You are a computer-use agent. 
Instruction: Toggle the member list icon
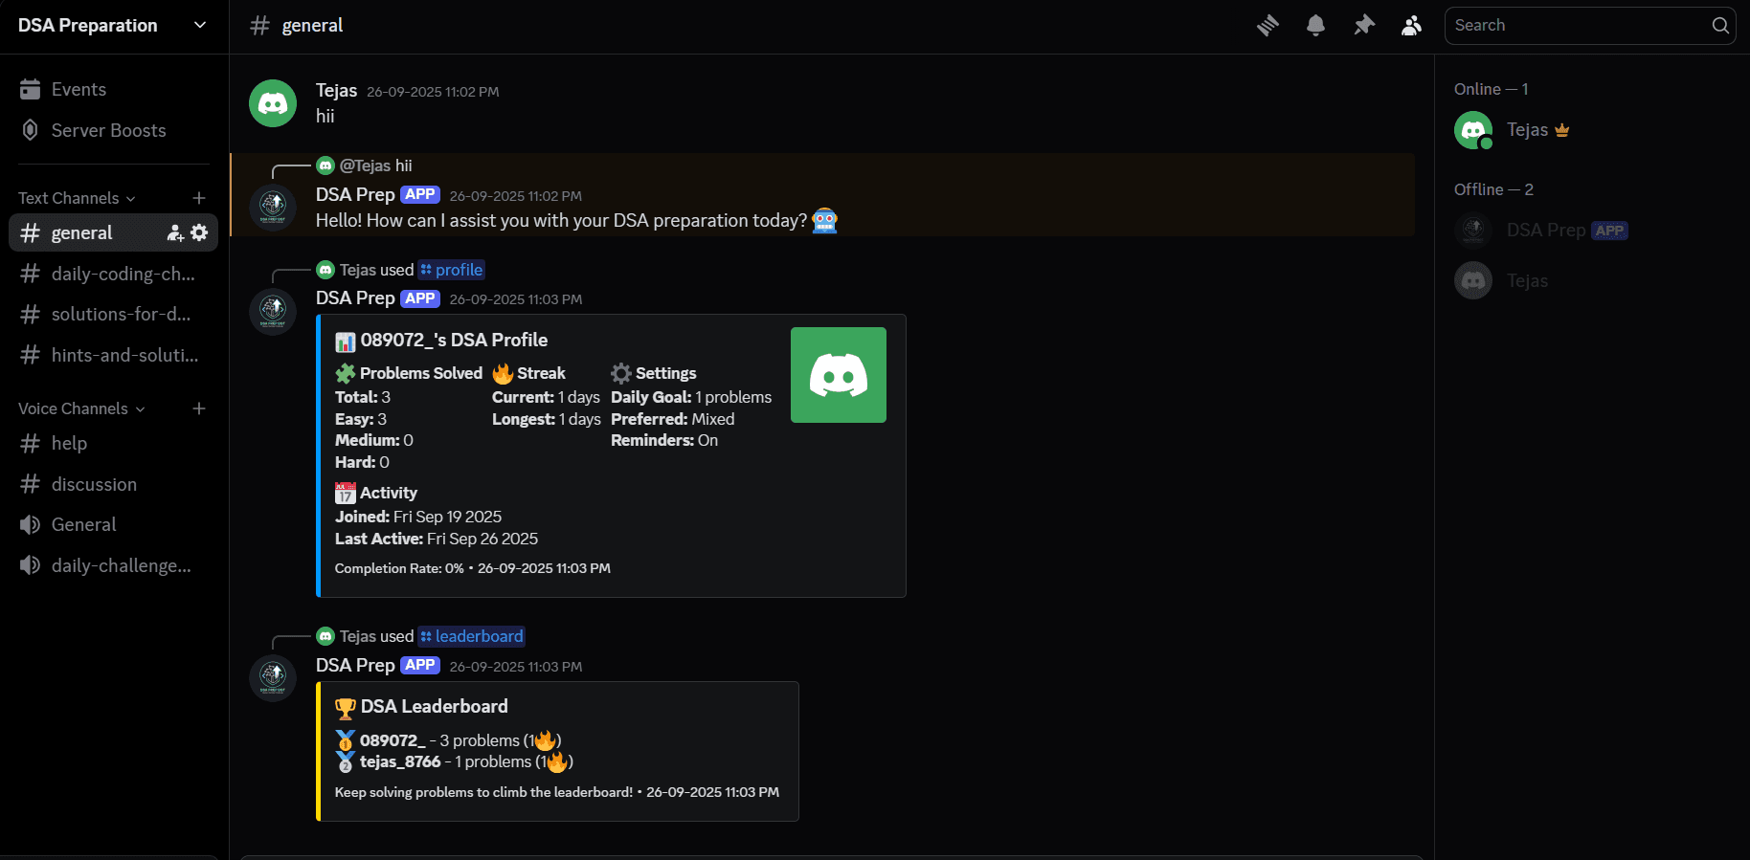coord(1411,26)
